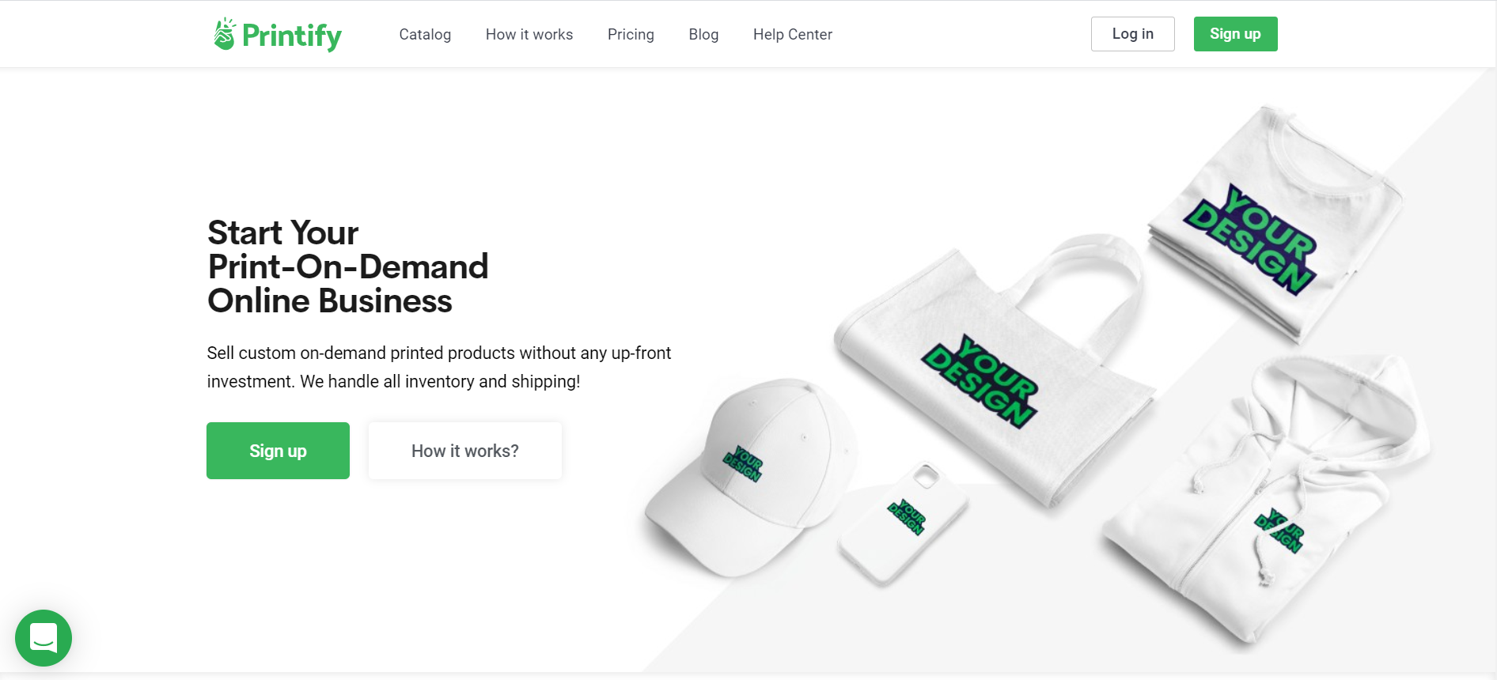The height and width of the screenshot is (680, 1497).
Task: Click the Printify wordmark in header
Action: [292, 36]
